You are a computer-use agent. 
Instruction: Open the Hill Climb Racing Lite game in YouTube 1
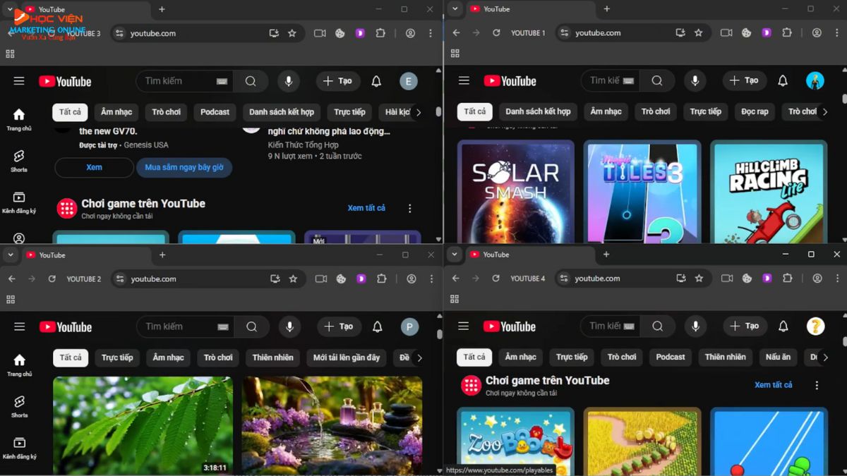(x=768, y=192)
